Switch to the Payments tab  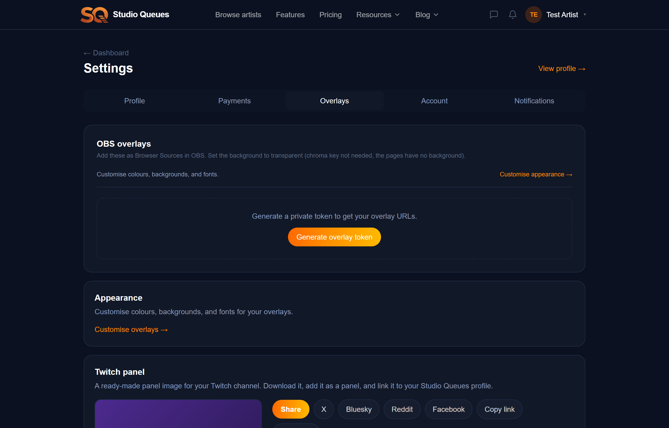234,101
